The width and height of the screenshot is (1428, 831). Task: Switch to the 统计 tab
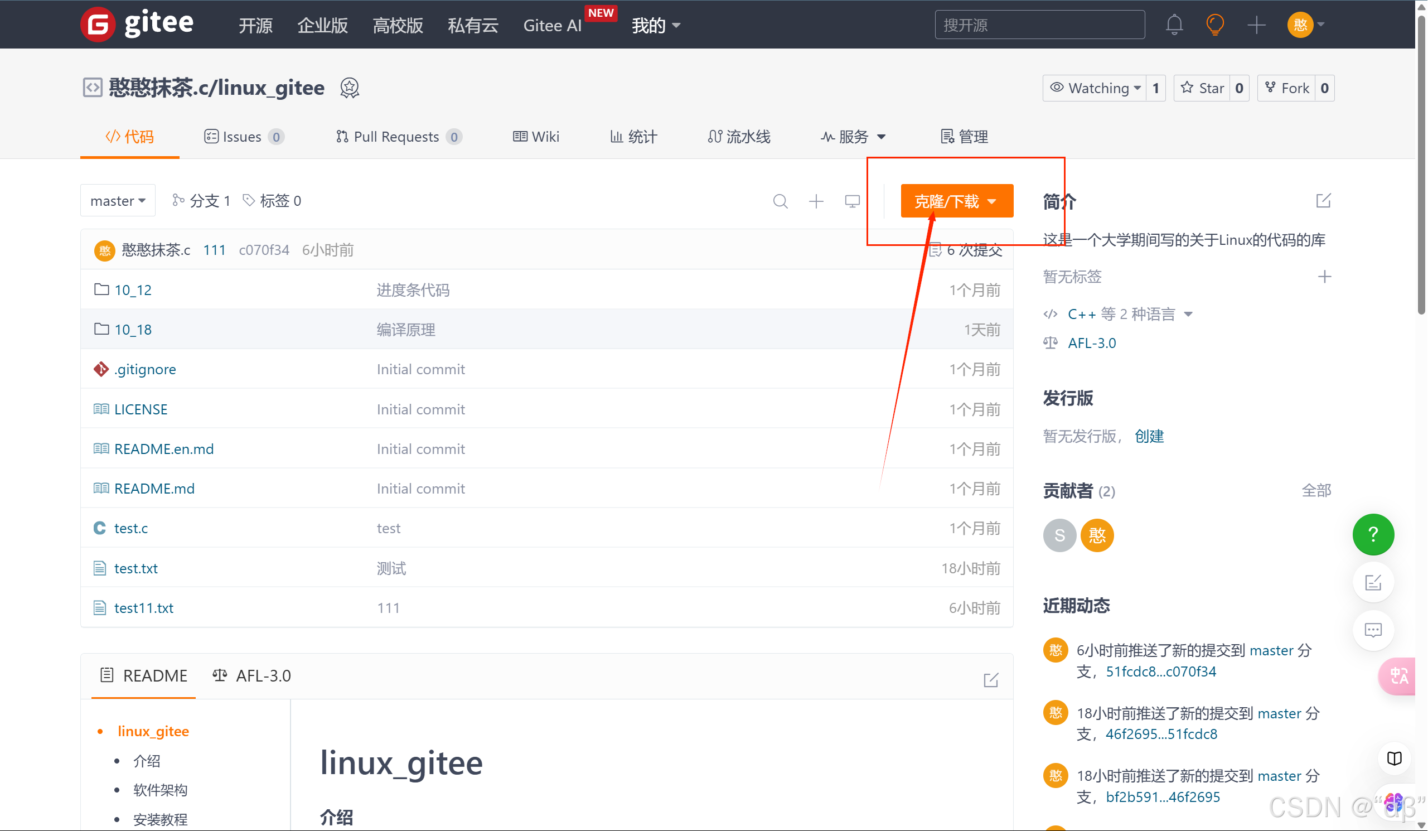[x=633, y=137]
